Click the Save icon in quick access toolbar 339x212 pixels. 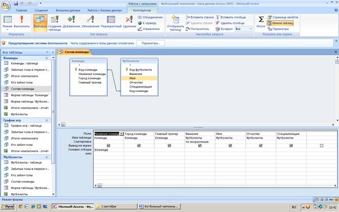tap(16, 3)
